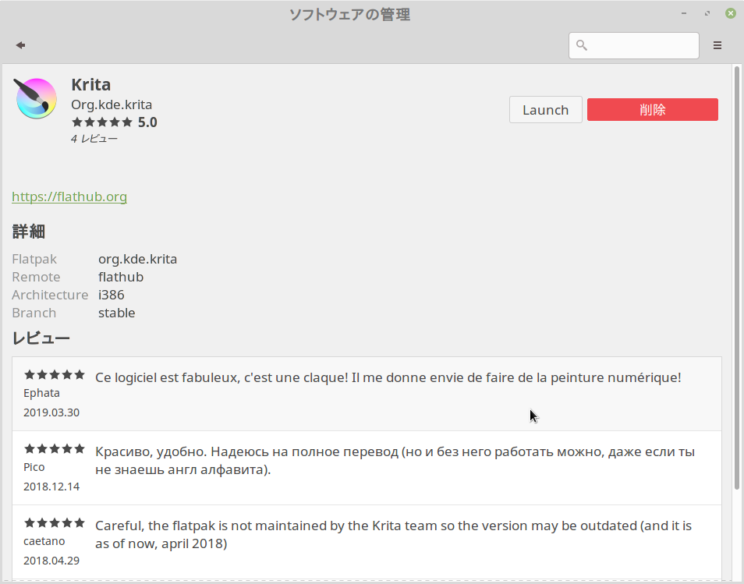Click the review date 2018.04.29

(x=51, y=561)
